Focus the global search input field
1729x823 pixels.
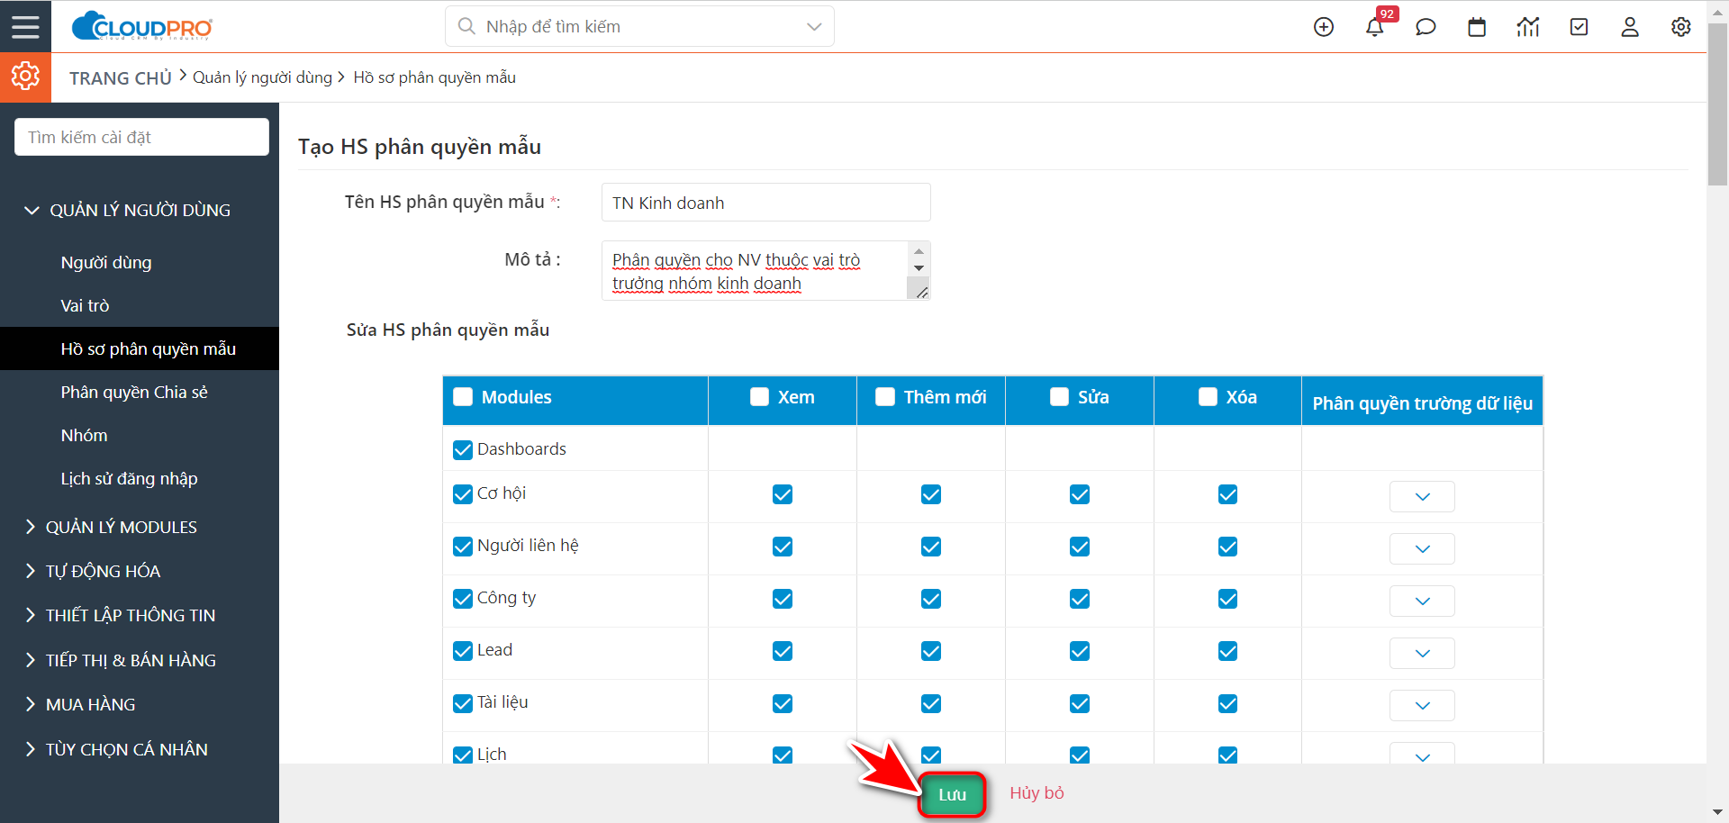(639, 26)
